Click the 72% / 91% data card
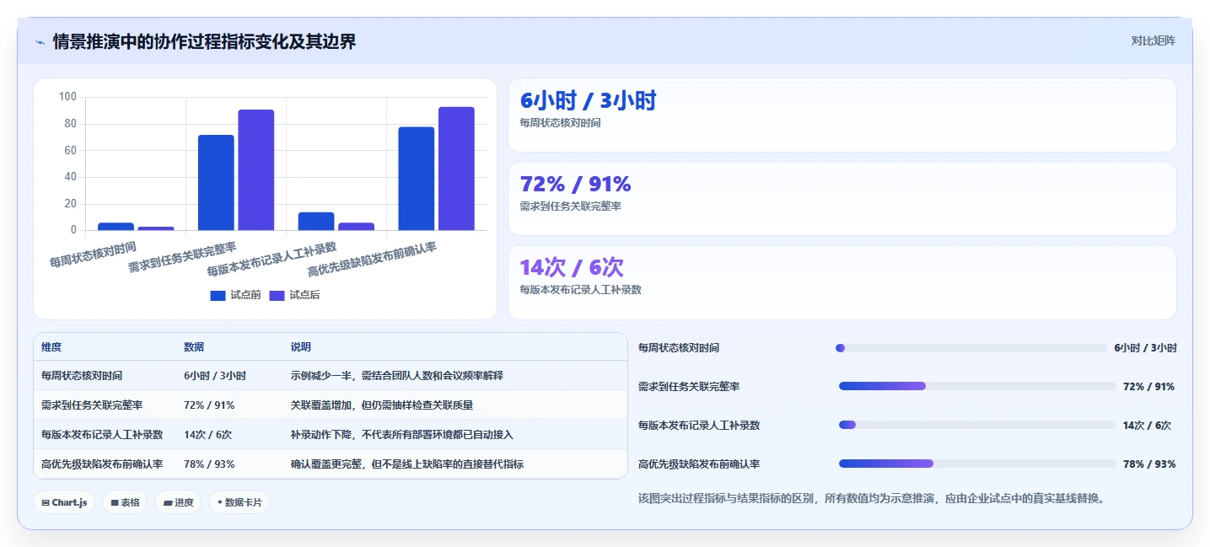 [842, 198]
